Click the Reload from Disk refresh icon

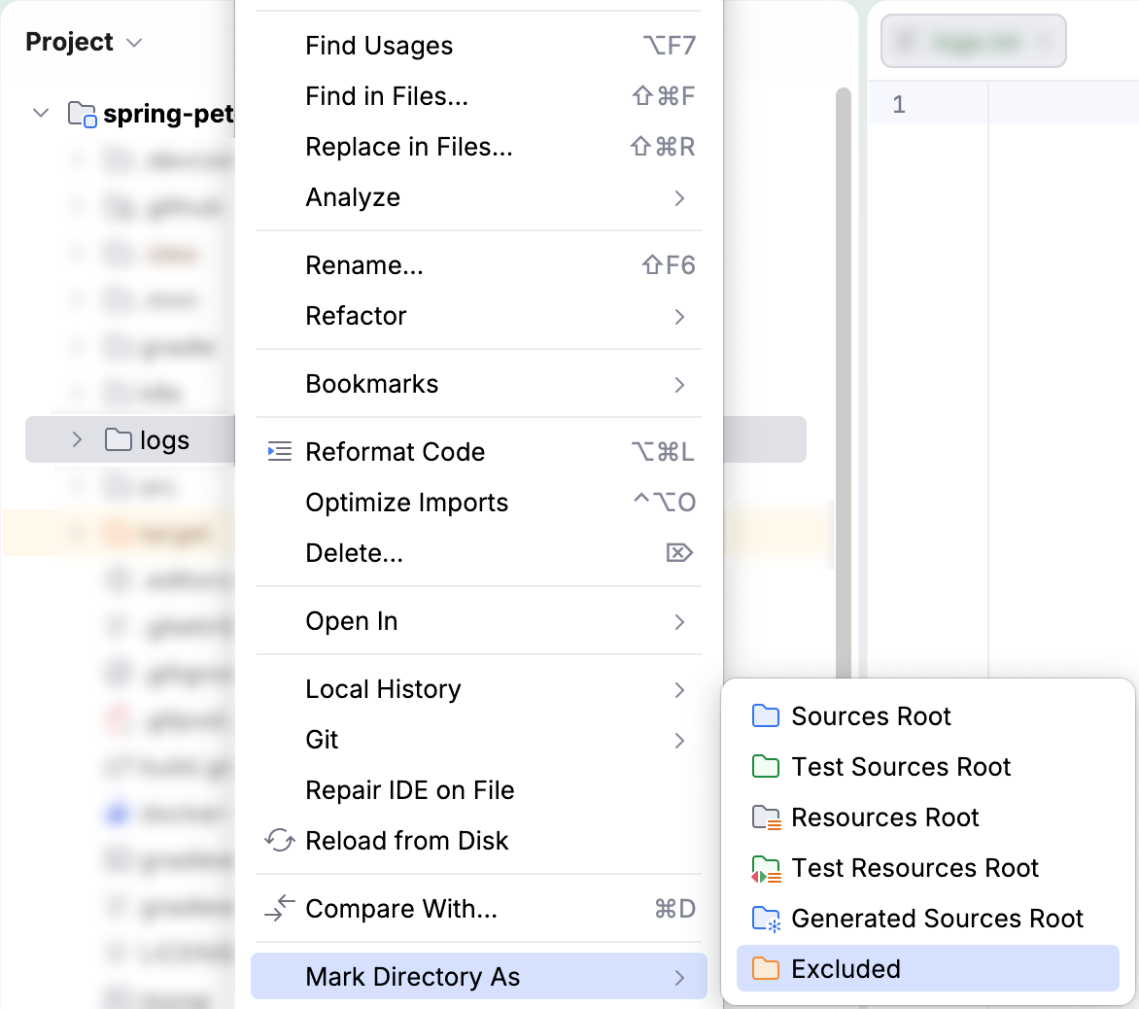pos(280,841)
